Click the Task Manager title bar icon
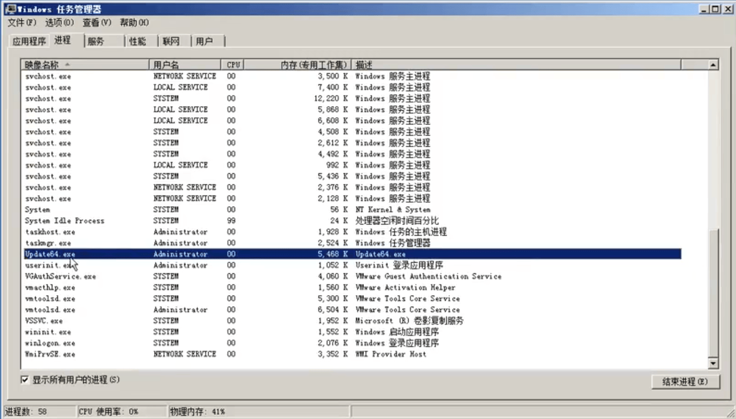This screenshot has width=736, height=419. [10, 9]
